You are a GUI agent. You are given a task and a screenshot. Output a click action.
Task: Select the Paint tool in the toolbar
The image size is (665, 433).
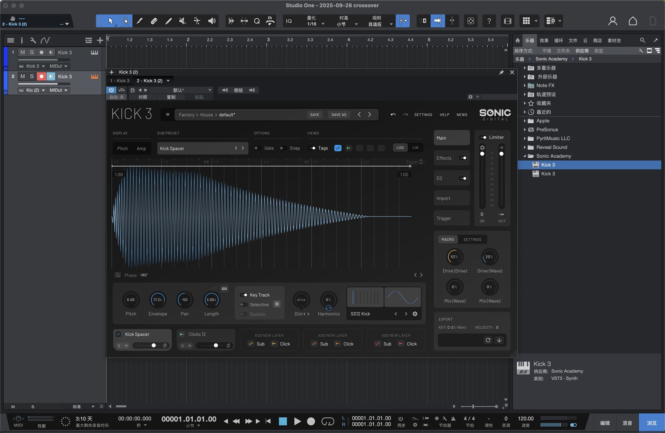(168, 21)
